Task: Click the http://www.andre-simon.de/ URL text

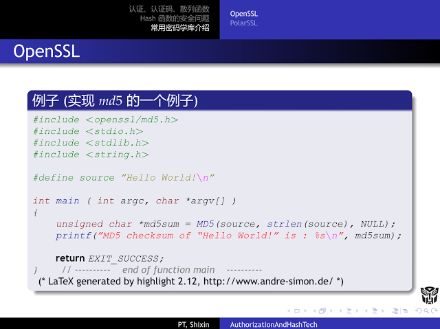Action: point(268,282)
